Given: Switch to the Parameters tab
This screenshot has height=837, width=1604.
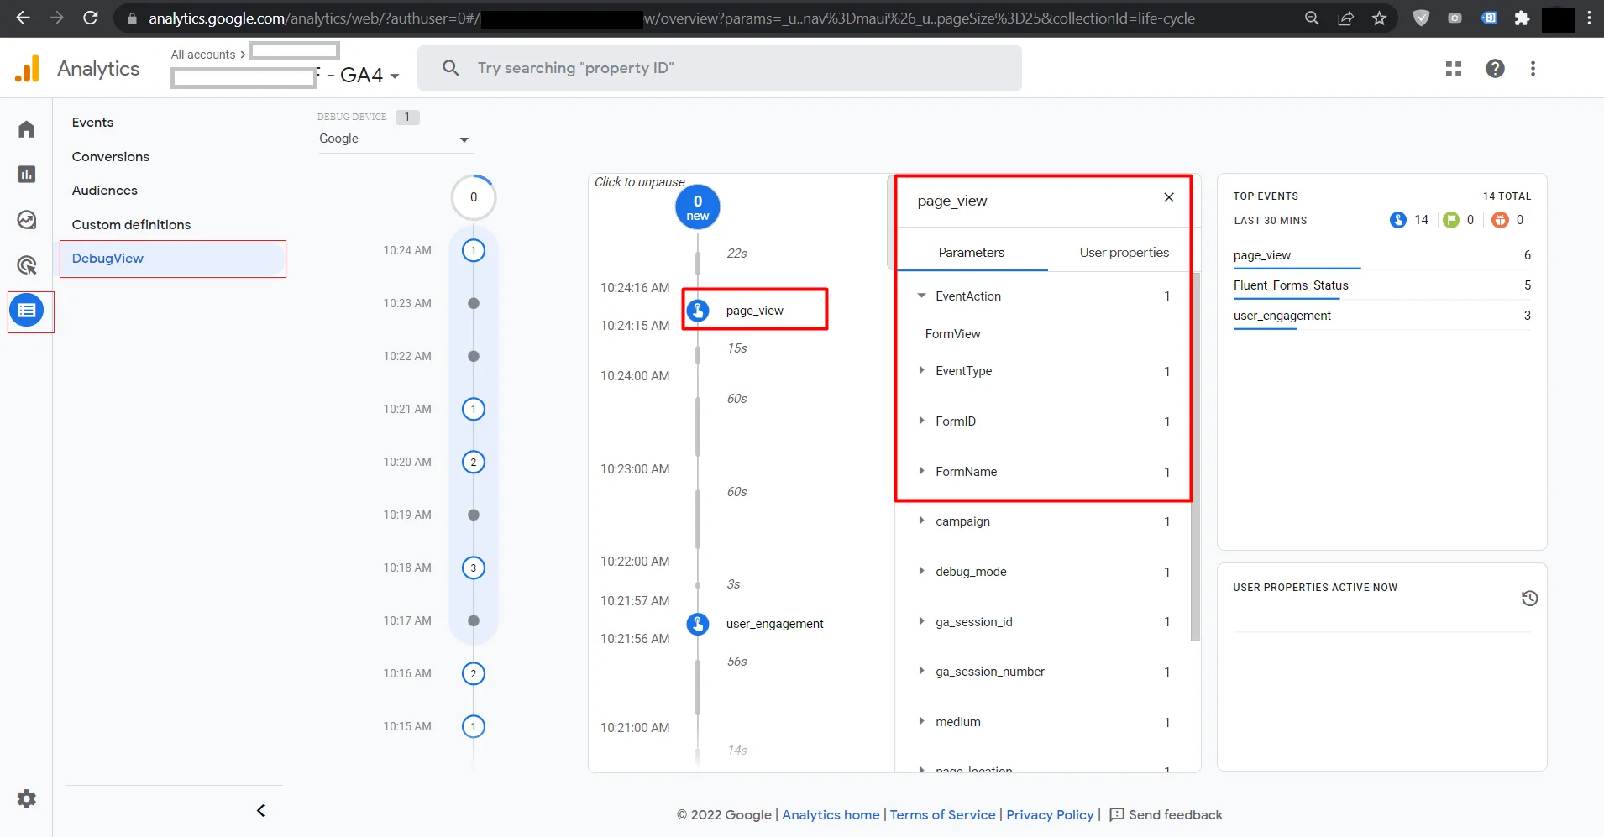Looking at the screenshot, I should pos(972,253).
